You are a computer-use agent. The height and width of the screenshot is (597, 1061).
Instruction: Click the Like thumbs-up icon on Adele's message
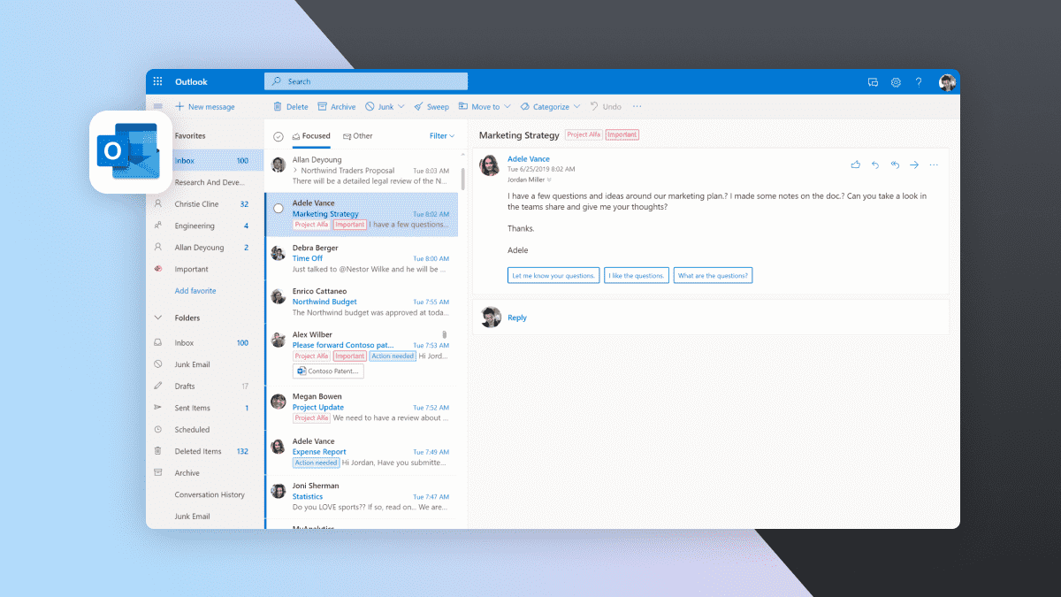(855, 165)
